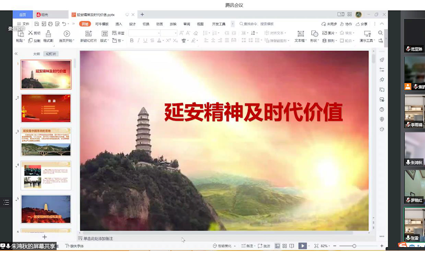Toggle Italic formatting

tap(139, 40)
